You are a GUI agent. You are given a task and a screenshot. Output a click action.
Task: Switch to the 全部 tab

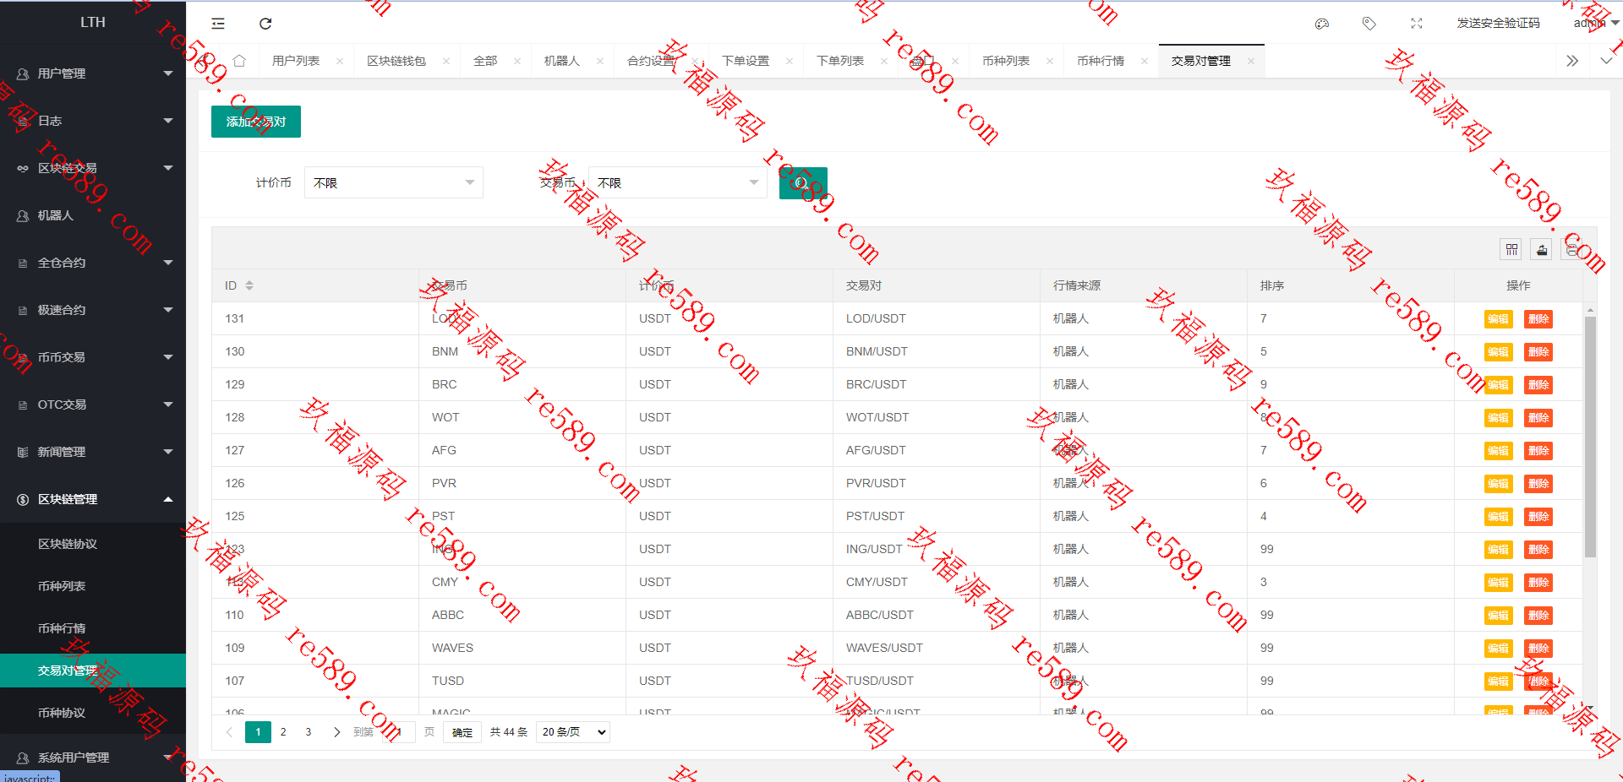coord(485,61)
